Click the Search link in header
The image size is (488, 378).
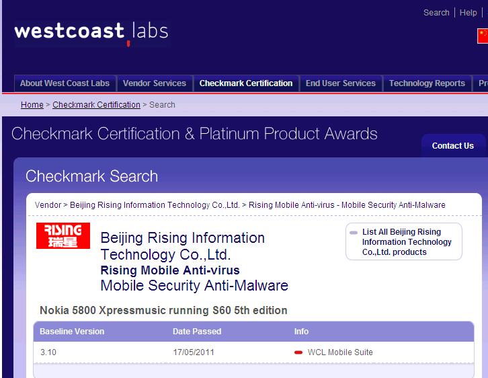tap(436, 13)
